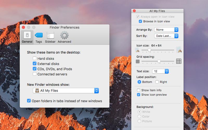The width and height of the screenshot is (208, 130).
Task: Open New Finder windows show dropdown
Action: tap(66, 90)
